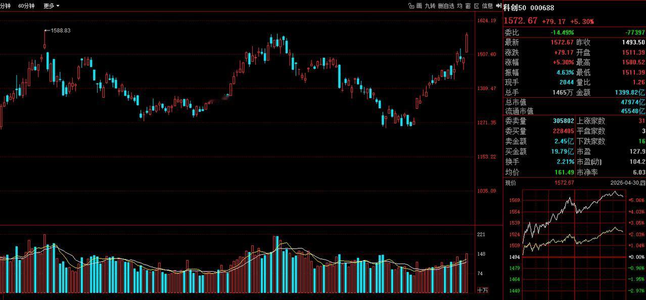
Task: Click the 总手 value 1465万
Action: (564, 93)
